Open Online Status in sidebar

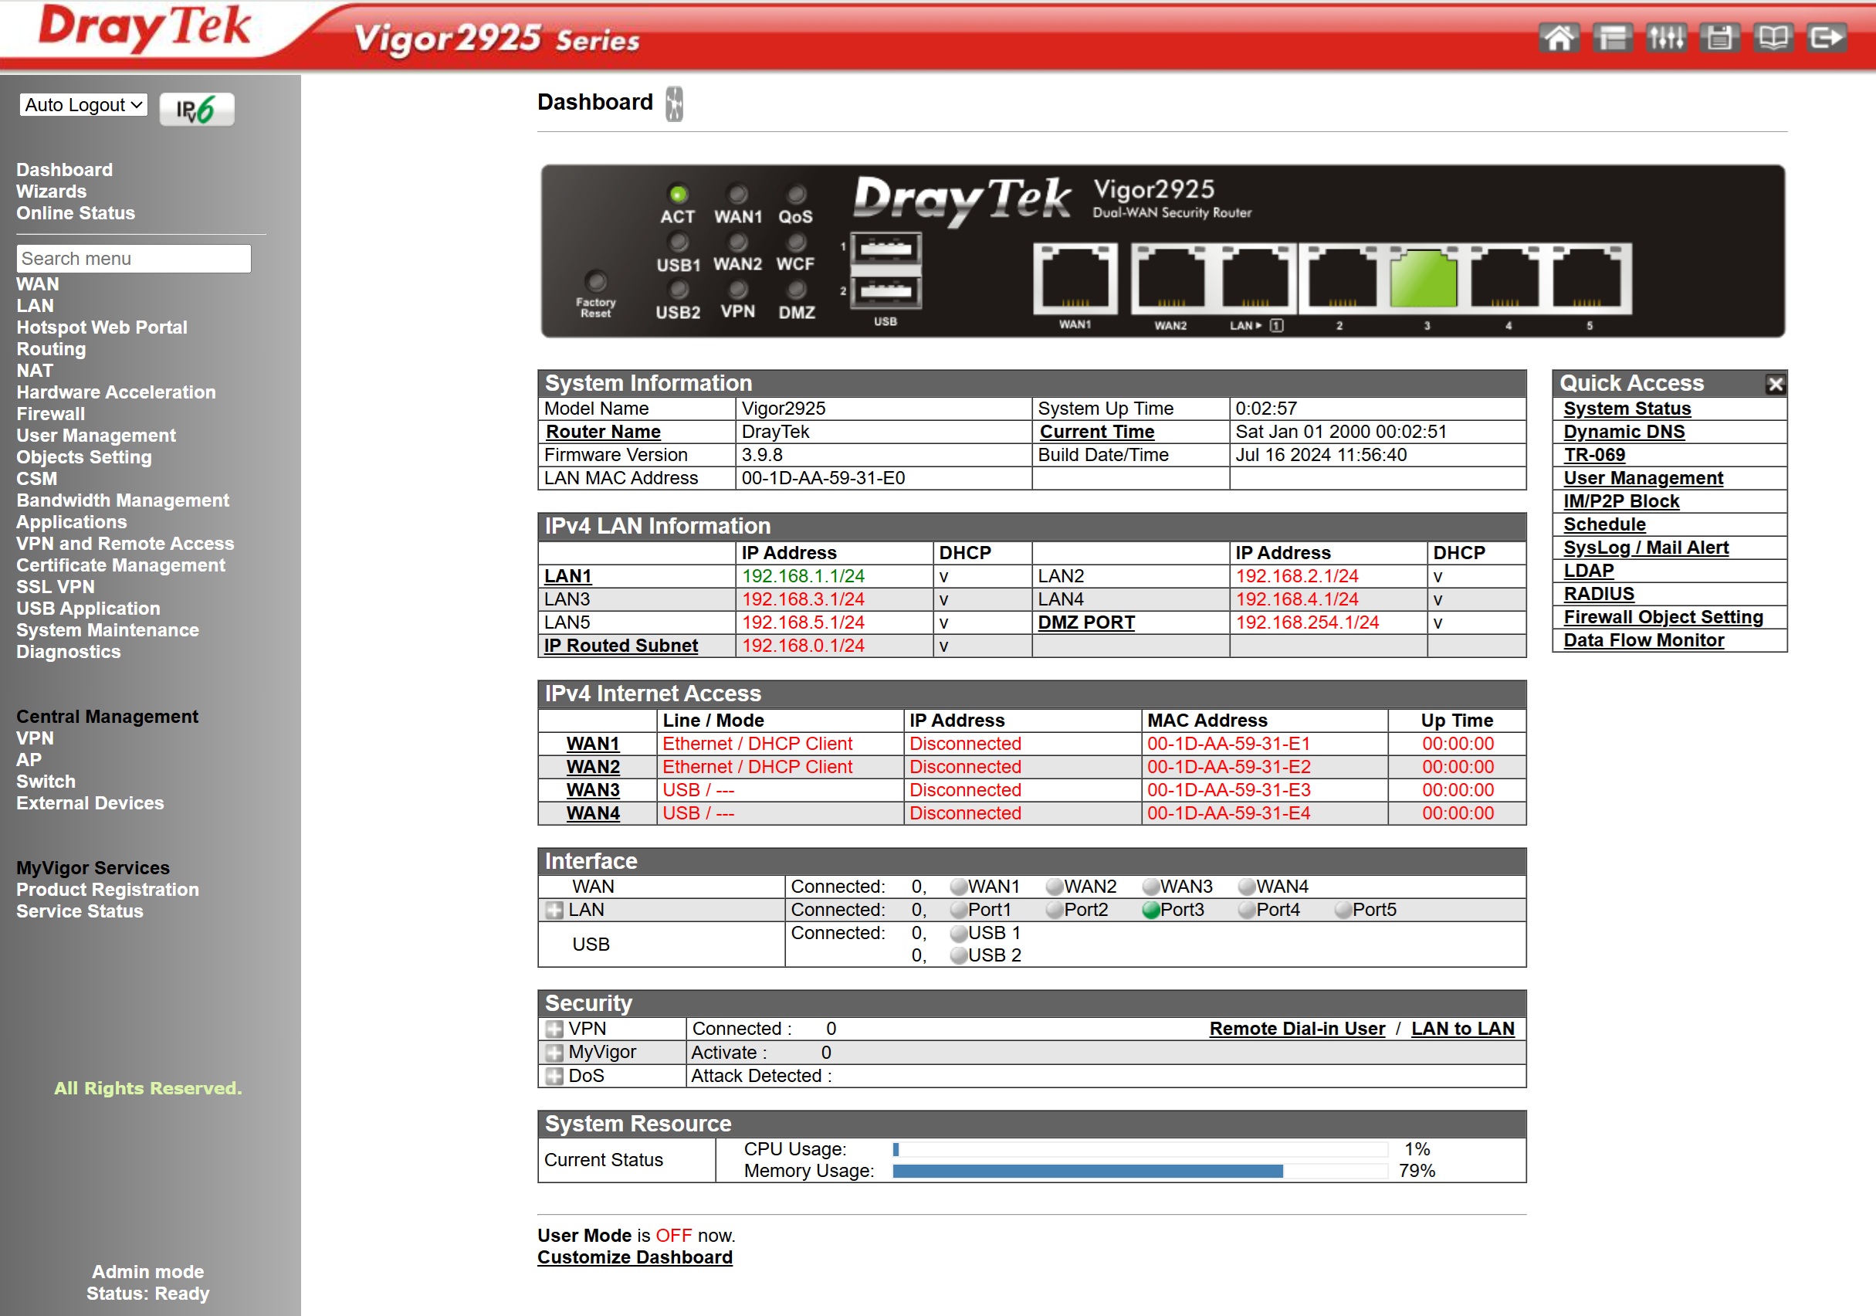[x=76, y=212]
